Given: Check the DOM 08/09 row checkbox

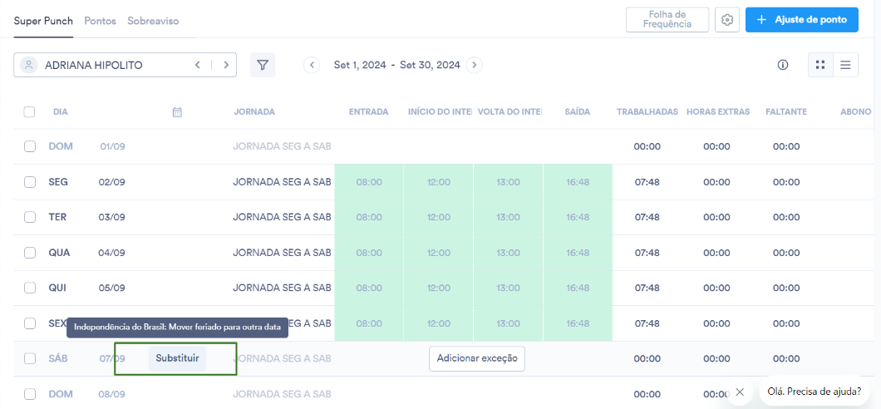Looking at the screenshot, I should click(30, 394).
